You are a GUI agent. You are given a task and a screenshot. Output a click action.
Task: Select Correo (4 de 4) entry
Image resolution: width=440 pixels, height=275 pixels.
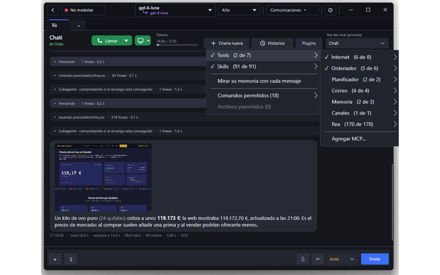tap(360, 91)
